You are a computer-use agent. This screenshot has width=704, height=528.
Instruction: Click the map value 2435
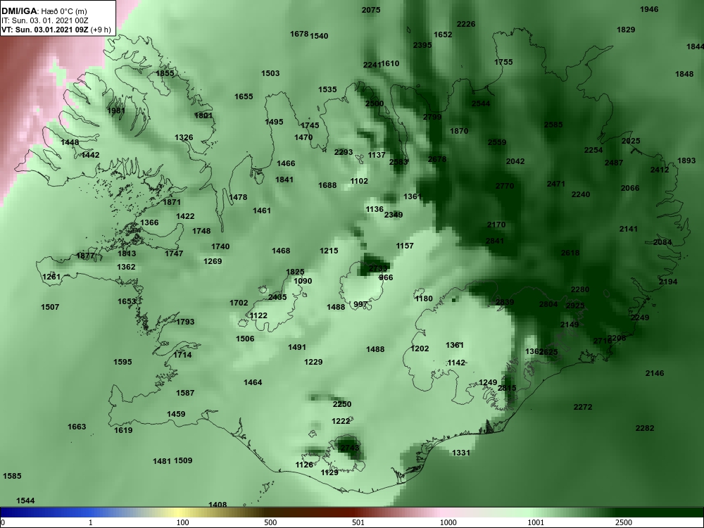click(x=277, y=297)
